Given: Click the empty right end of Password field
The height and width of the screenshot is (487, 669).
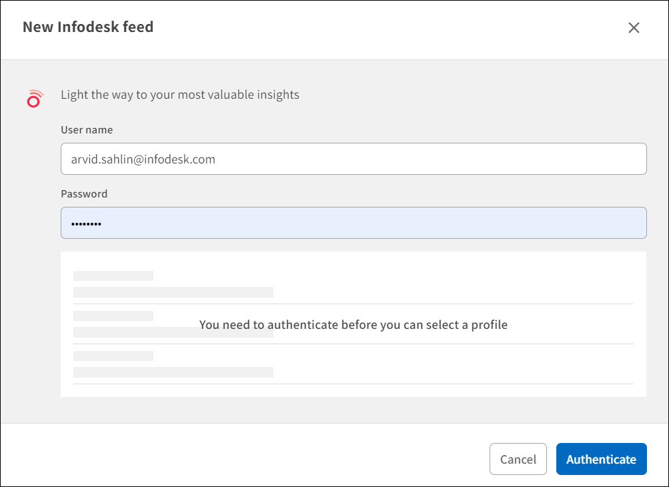Looking at the screenshot, I should pyautogui.click(x=600, y=223).
